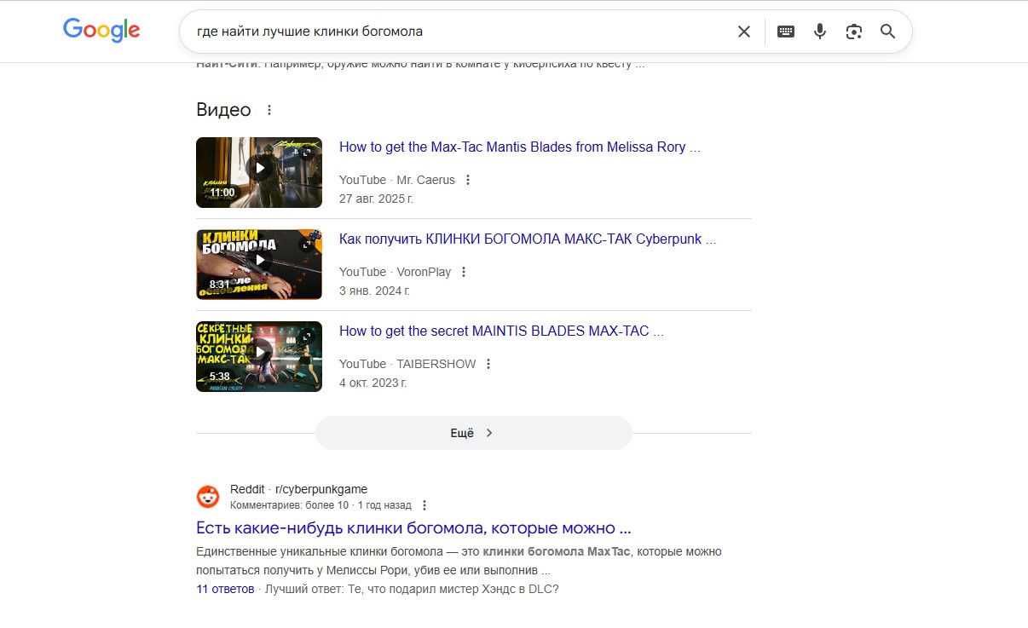Expand more videos with the Ещё button
This screenshot has height=628, width=1028.
pyautogui.click(x=474, y=433)
